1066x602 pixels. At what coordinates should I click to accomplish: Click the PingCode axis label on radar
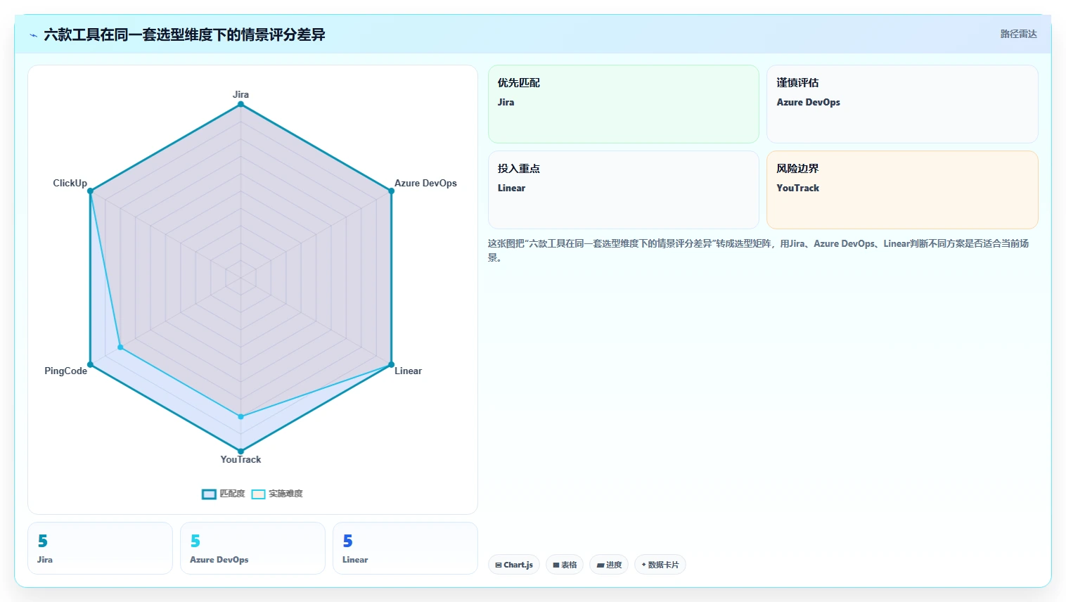(66, 371)
